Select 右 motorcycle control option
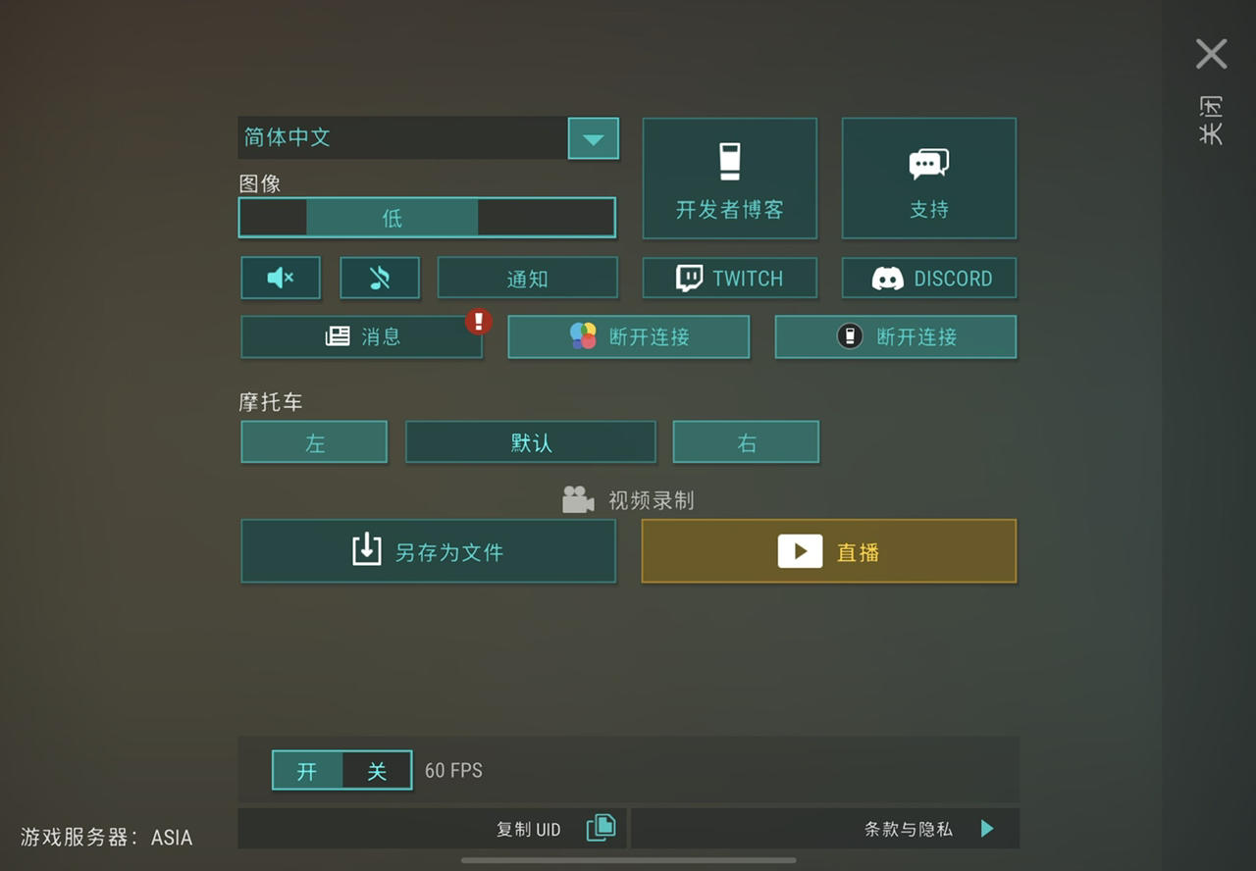Viewport: 1256px width, 871px height. click(x=746, y=442)
